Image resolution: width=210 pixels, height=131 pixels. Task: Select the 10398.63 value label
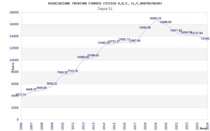[93, 55]
